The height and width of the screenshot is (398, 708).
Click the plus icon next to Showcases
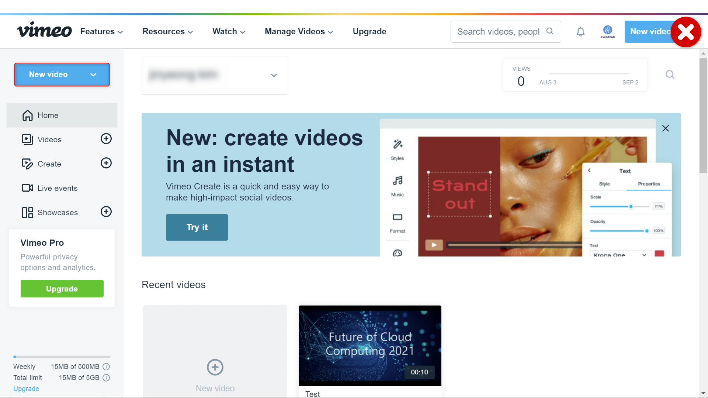[x=106, y=212]
